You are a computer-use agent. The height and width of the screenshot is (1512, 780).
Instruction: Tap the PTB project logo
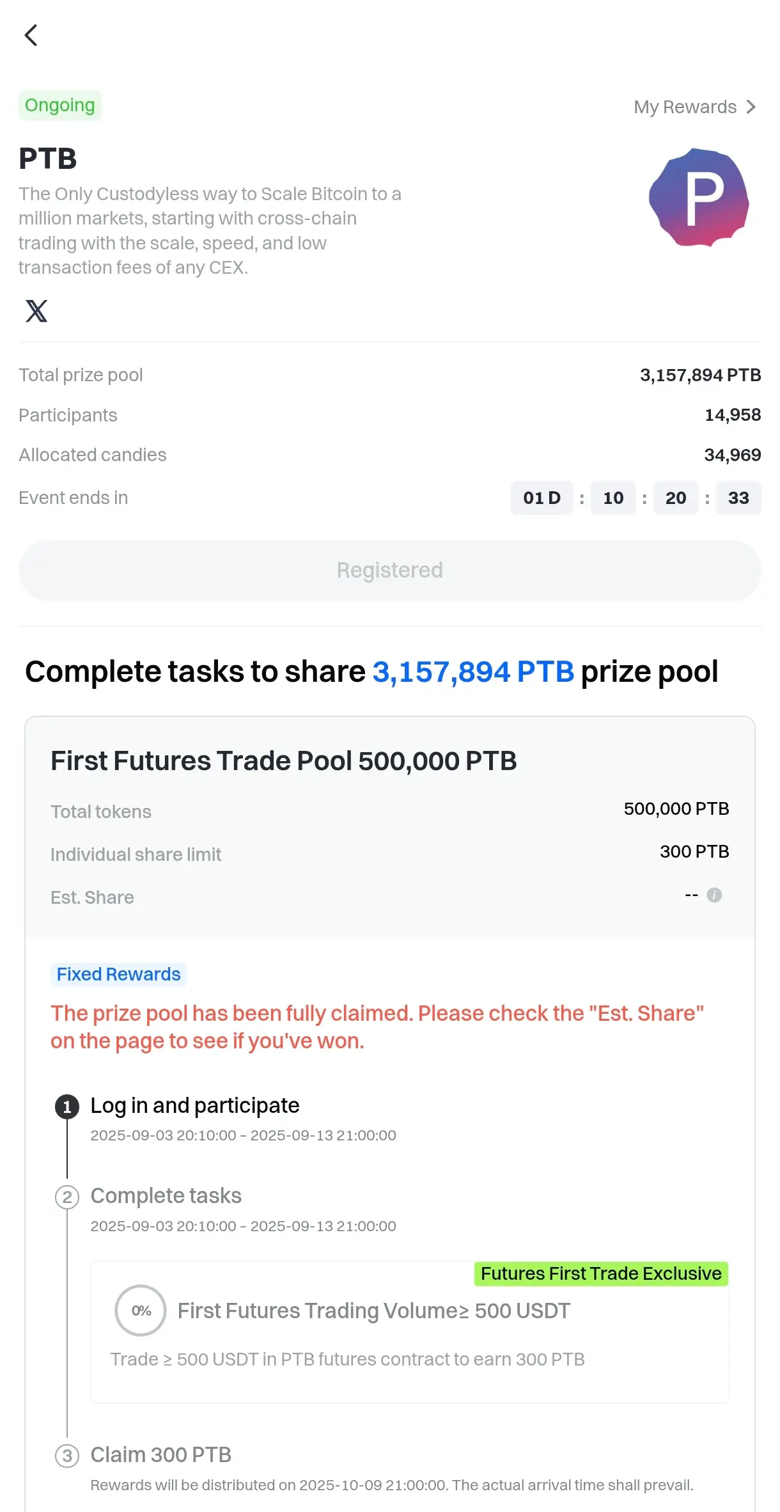point(699,198)
